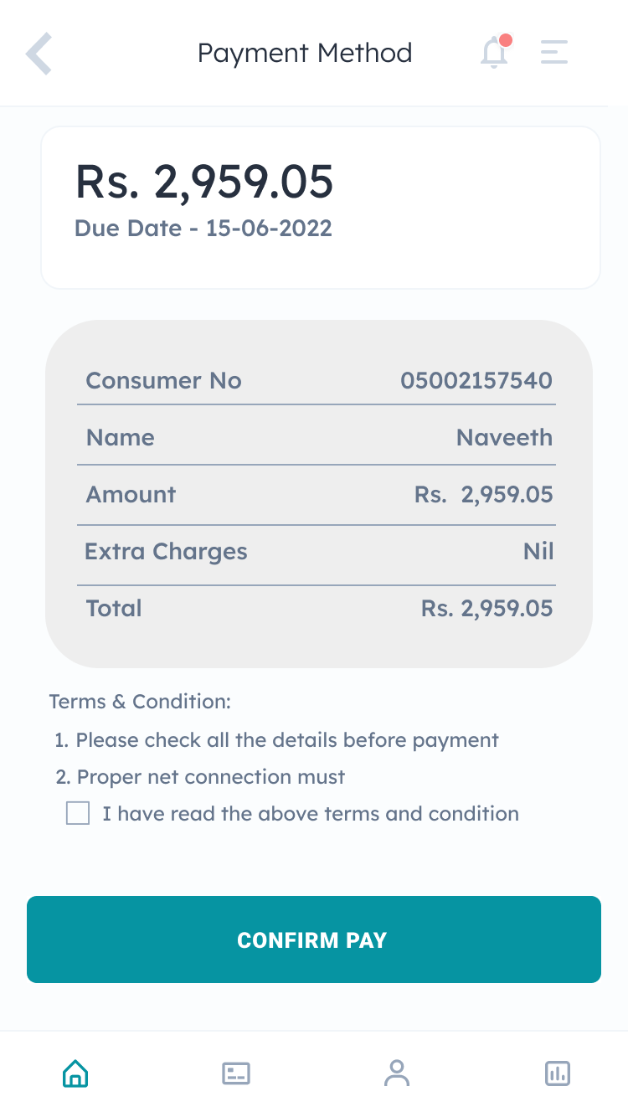Click the Rs. 2,959.05 amount heading

pos(204,182)
